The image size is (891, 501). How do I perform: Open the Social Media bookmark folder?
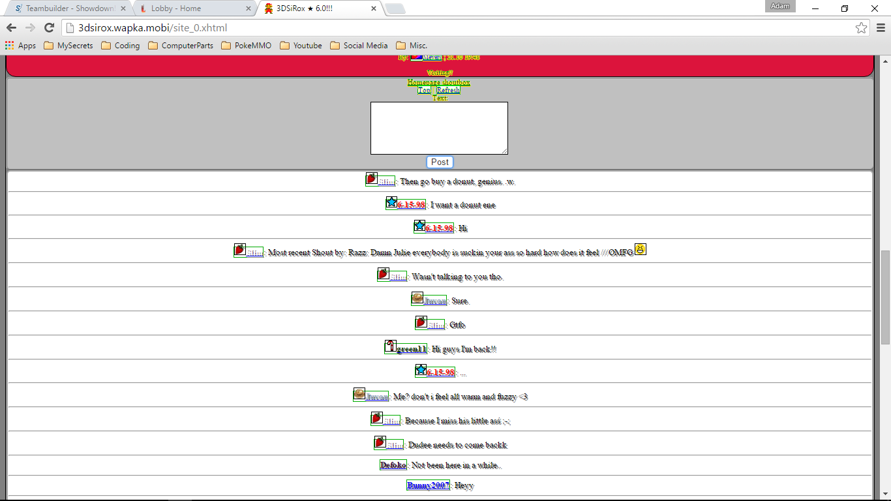click(359, 46)
